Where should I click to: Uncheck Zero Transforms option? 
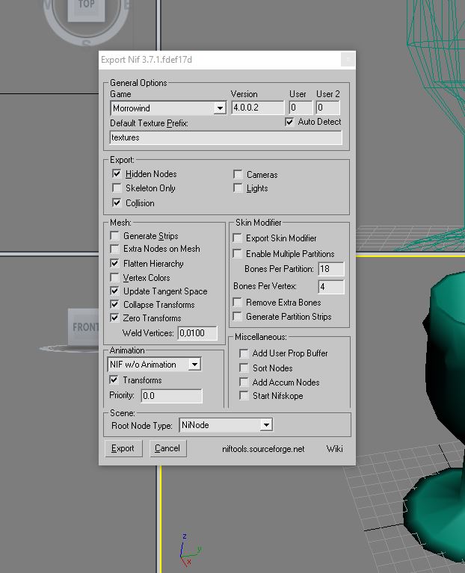114,318
